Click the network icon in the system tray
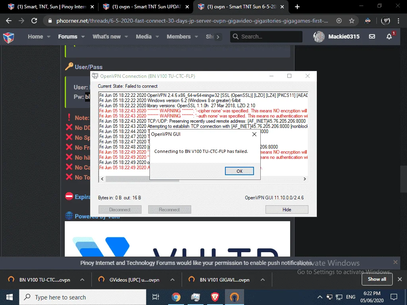The width and height of the screenshot is (407, 305). point(339,297)
